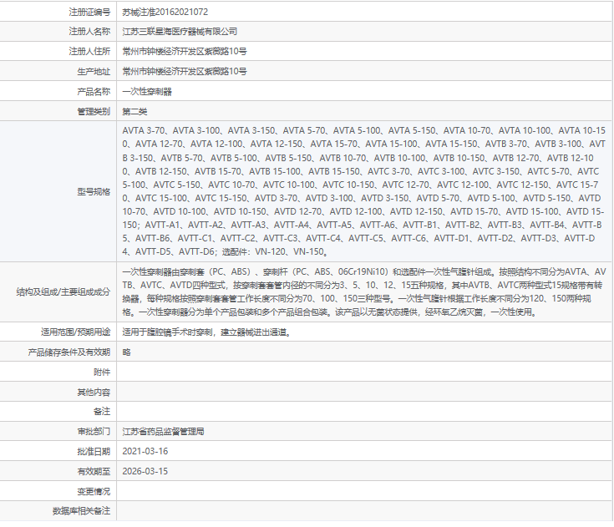The width and height of the screenshot is (614, 527).
Task: Select registrant name 江苏三联星海医疗器械有限公司
Action: pos(180,32)
